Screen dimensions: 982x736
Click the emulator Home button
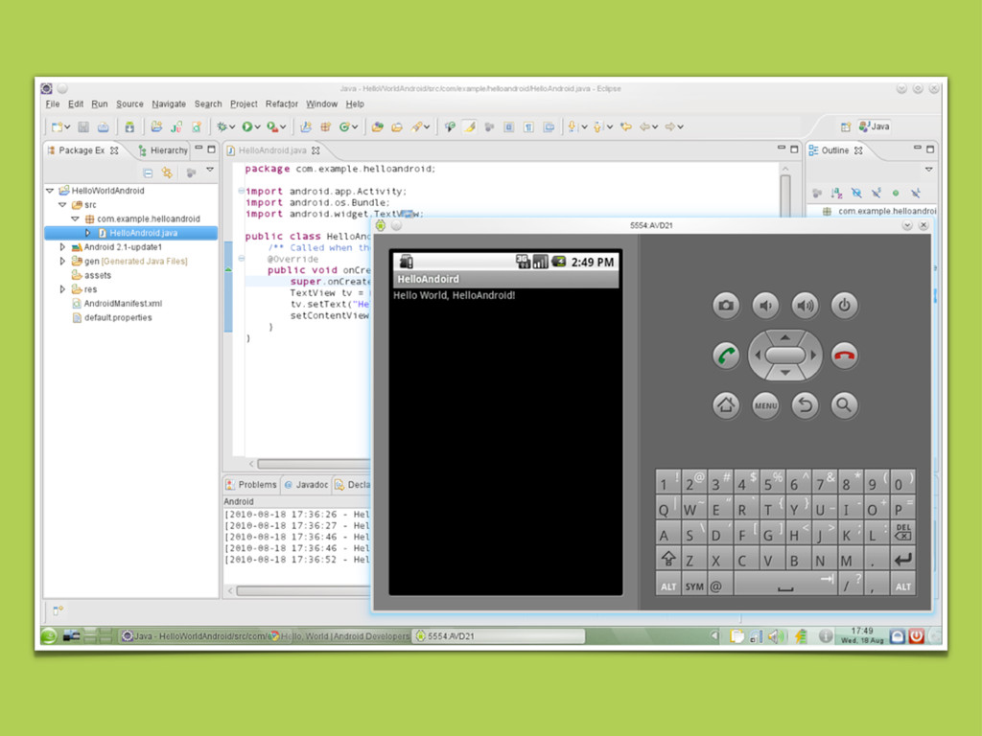pos(725,405)
